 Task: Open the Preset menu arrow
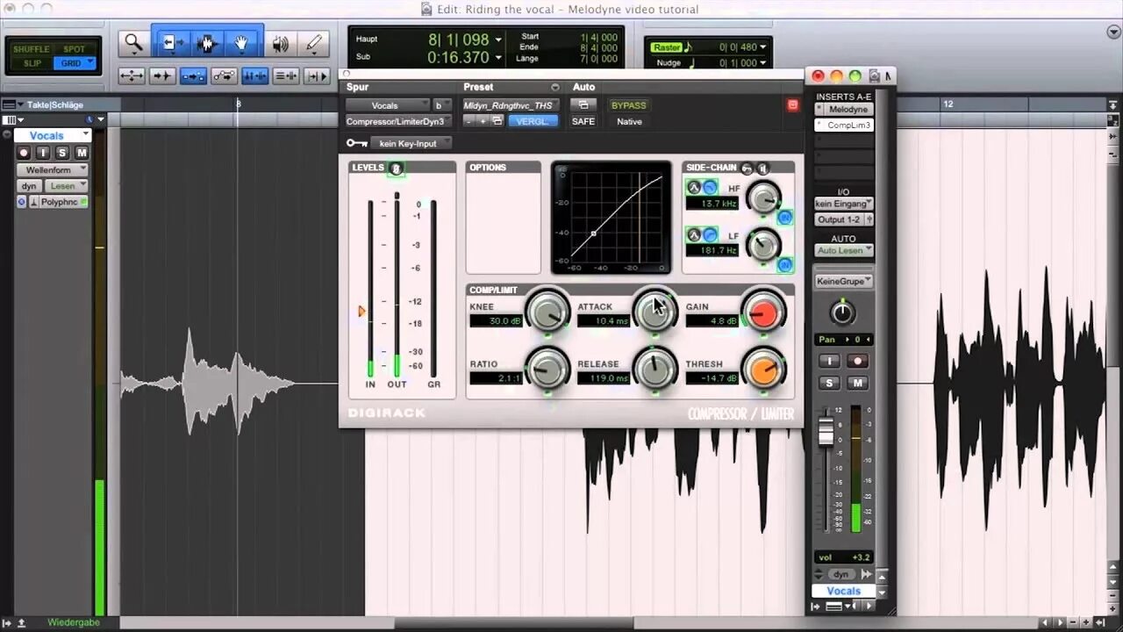(x=554, y=87)
